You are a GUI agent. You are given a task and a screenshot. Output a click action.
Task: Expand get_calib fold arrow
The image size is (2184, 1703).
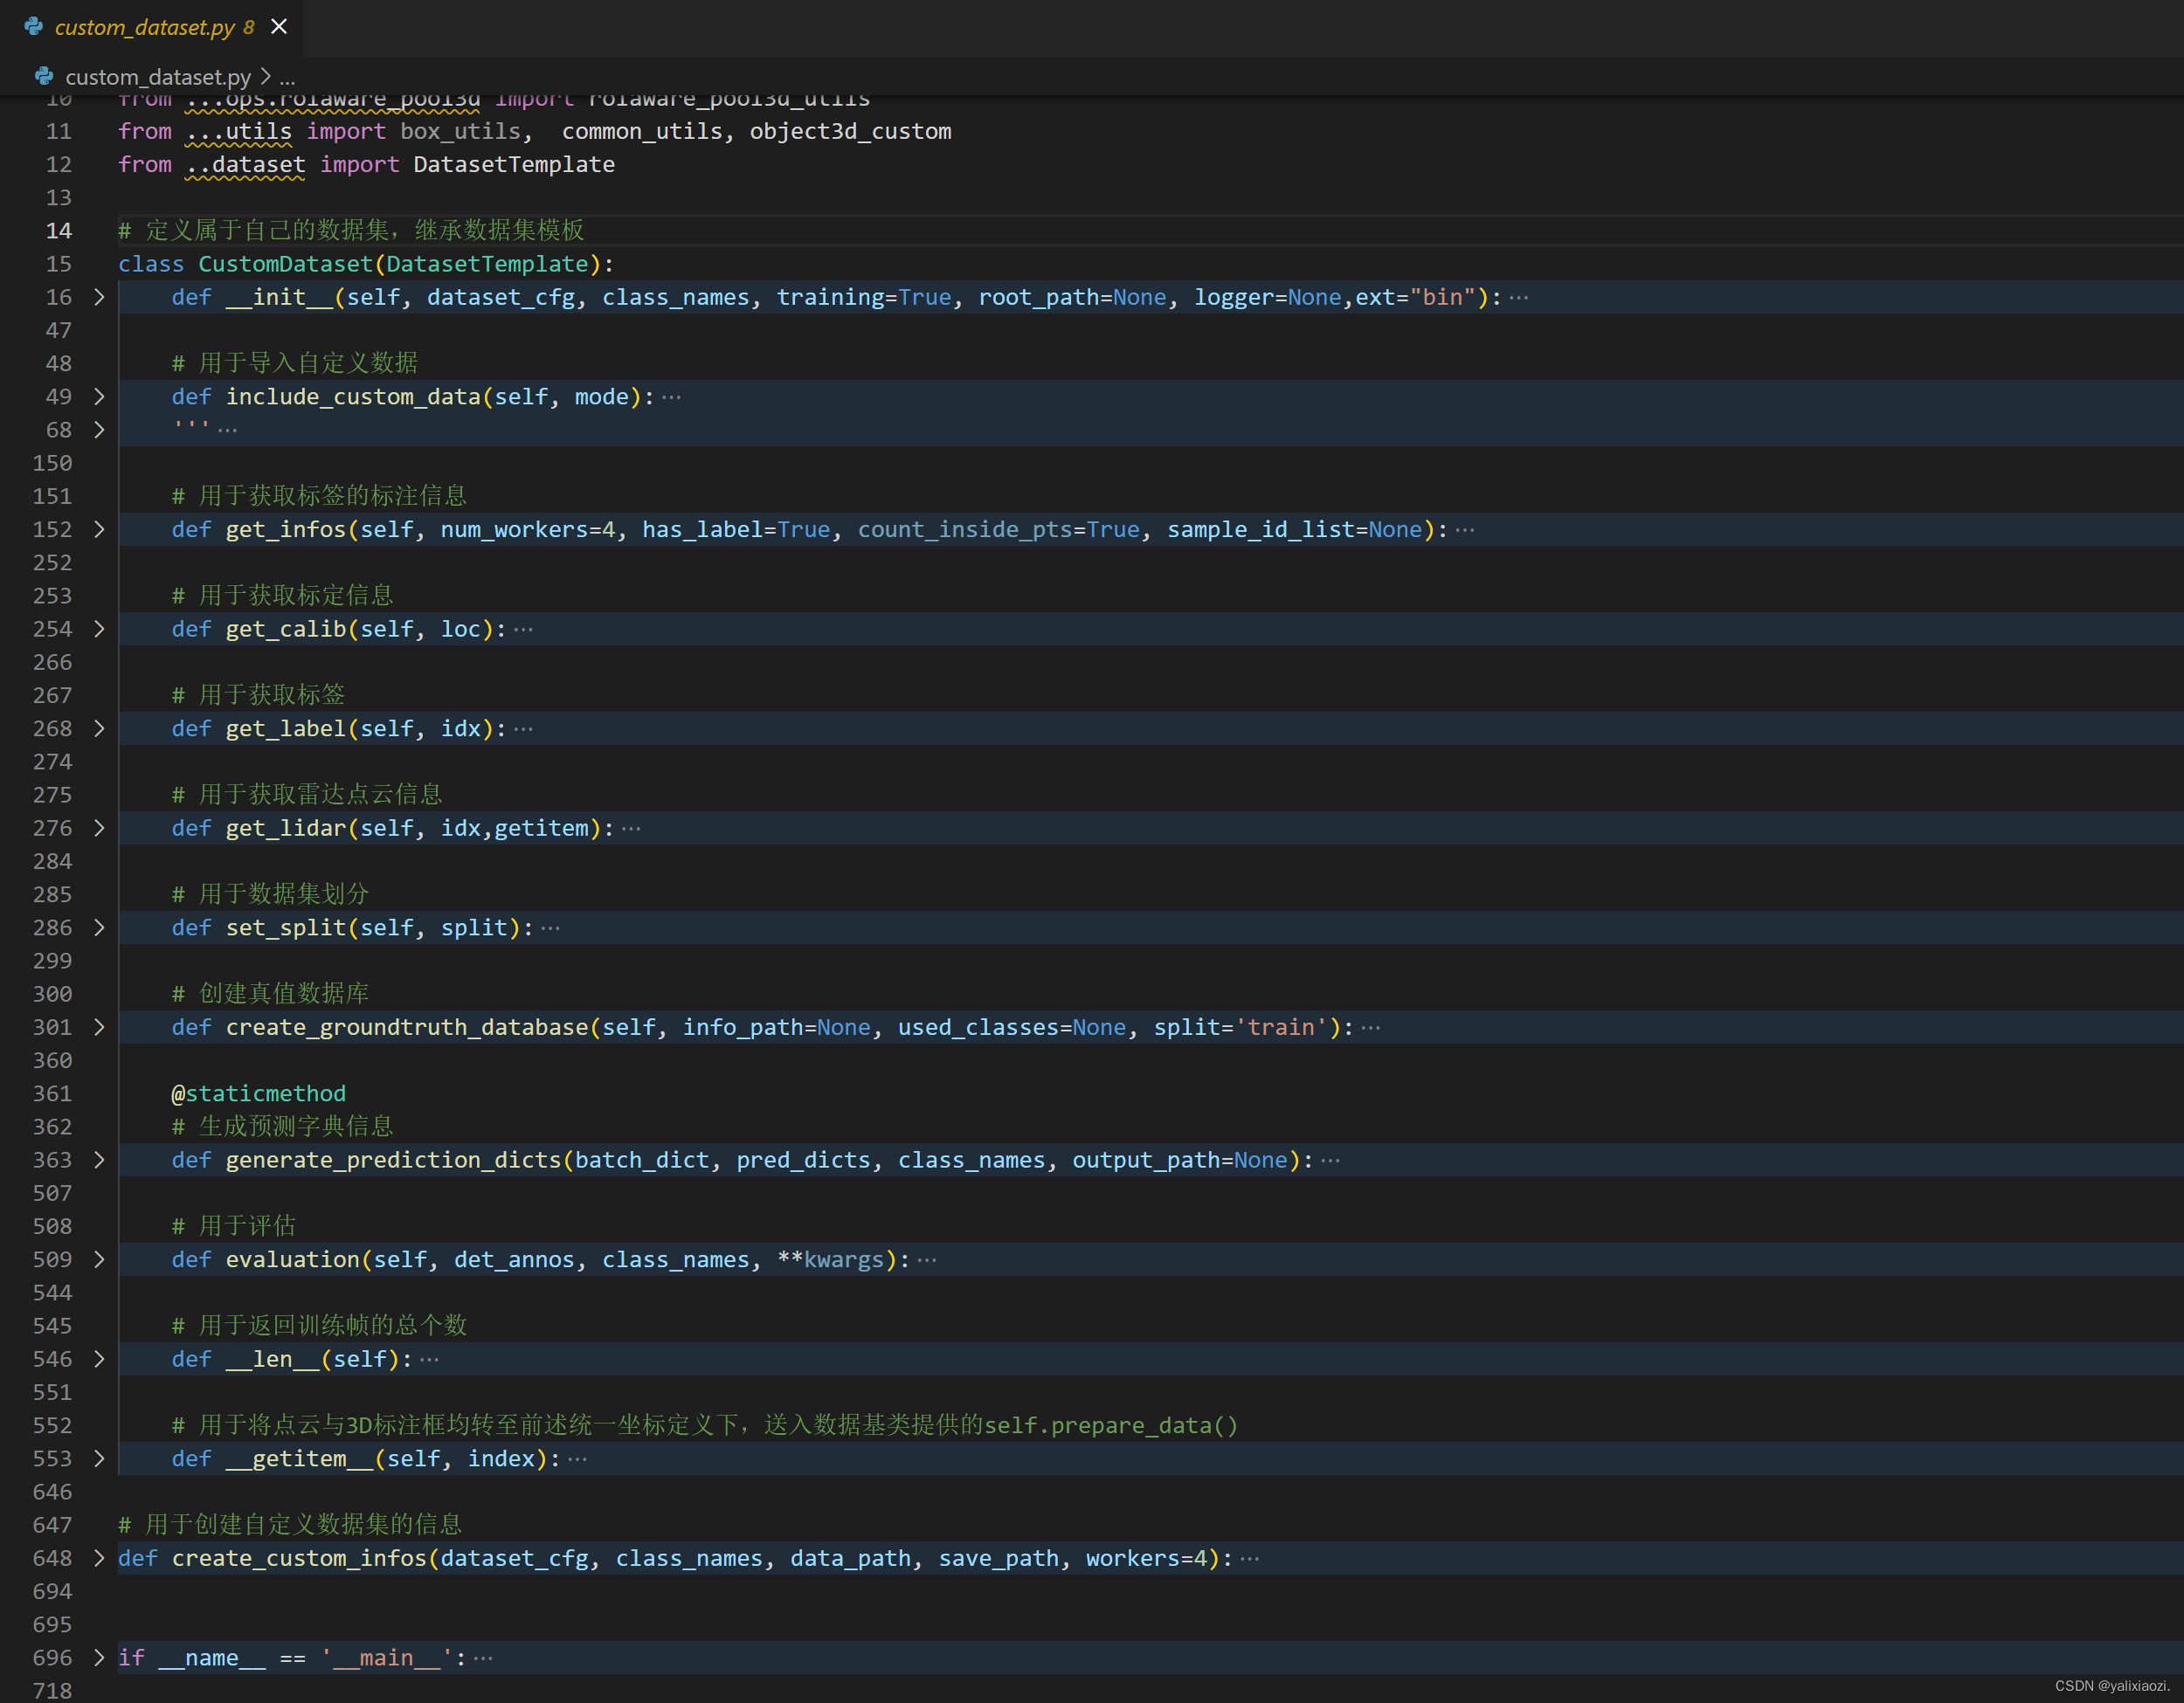click(99, 629)
